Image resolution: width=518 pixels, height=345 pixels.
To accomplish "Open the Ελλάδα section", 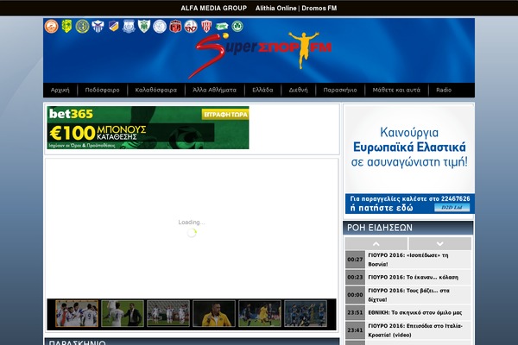I will (262, 90).
